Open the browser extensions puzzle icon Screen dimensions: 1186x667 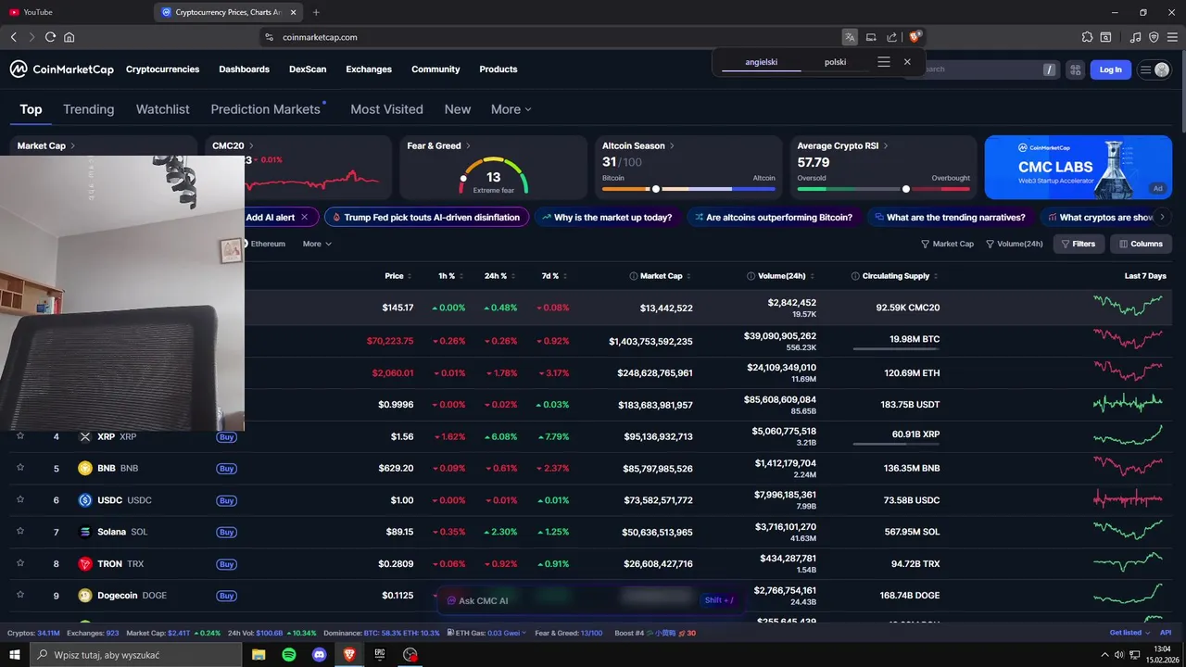pos(1088,37)
